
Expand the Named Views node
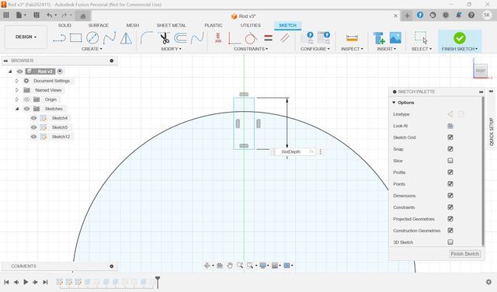point(17,90)
